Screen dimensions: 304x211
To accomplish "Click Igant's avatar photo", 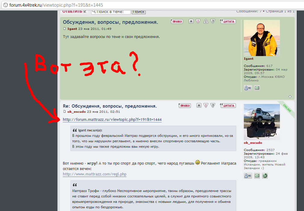I will (x=262, y=37).
